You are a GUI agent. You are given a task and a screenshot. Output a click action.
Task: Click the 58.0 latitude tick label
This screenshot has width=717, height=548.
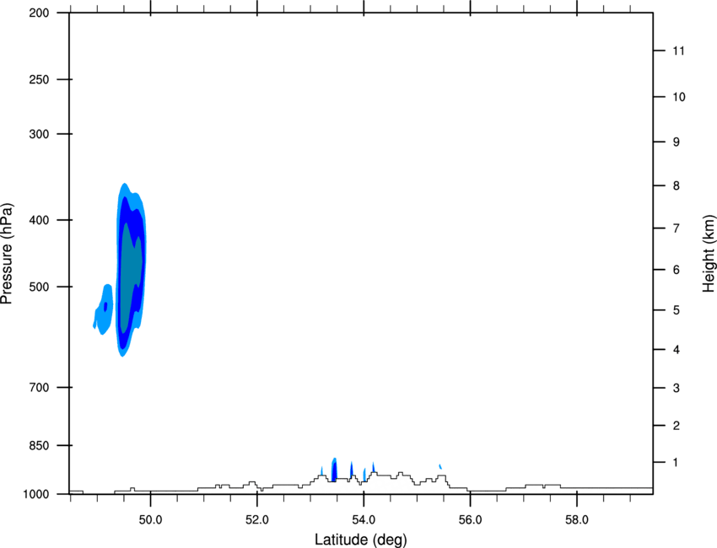[x=577, y=520]
